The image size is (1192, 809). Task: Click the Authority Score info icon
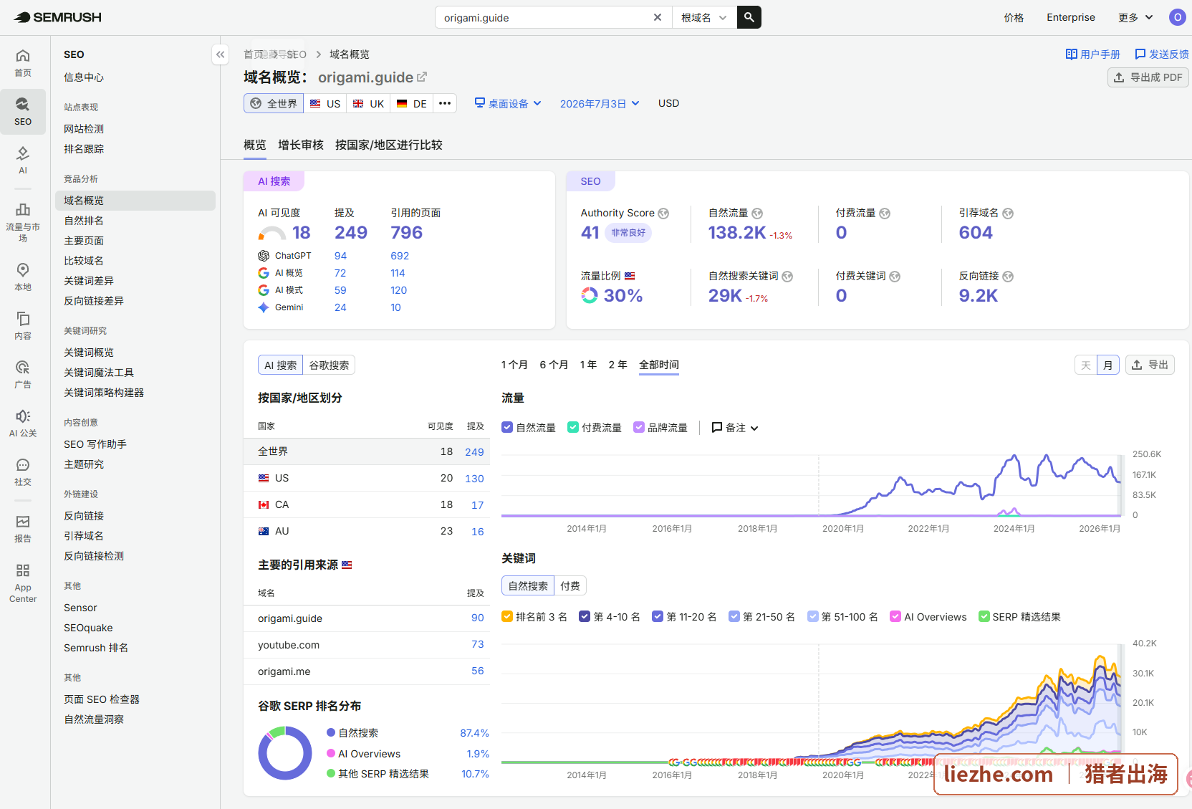(x=663, y=214)
